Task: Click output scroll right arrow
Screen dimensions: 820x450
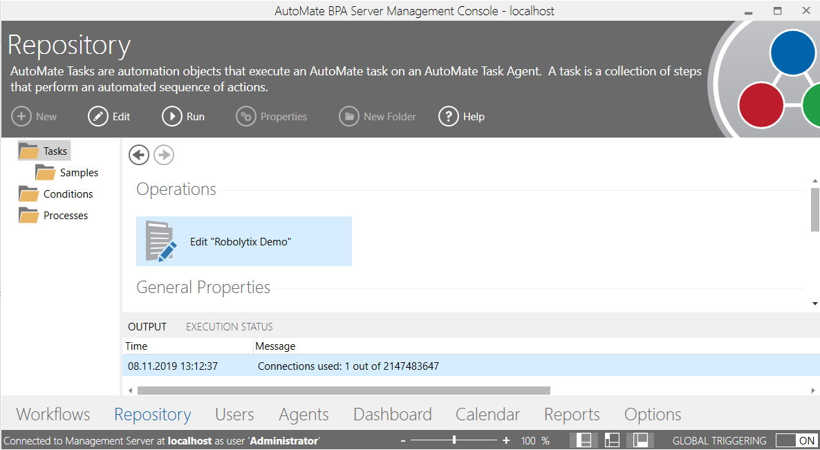Action: 813,391
